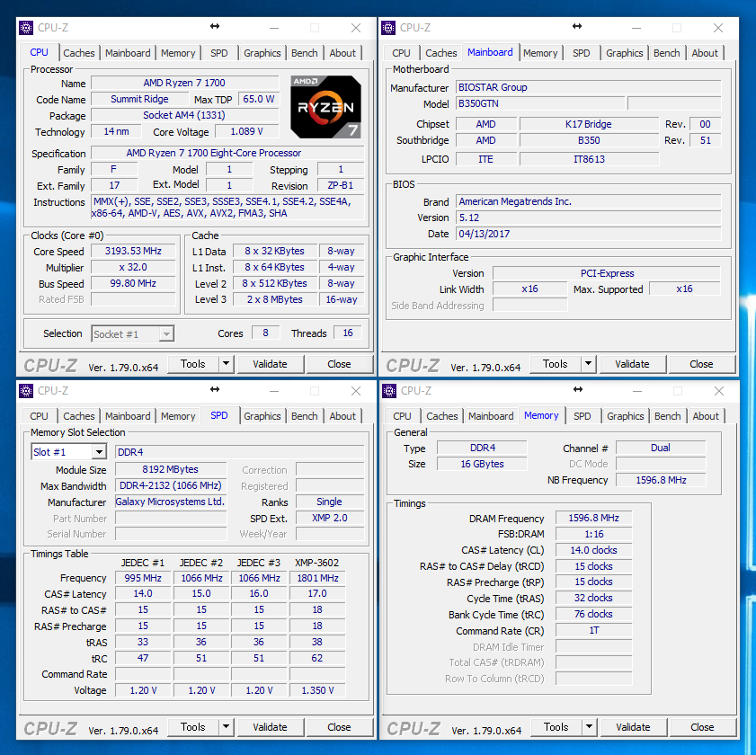Open the Socket #1 selection dropdown

(165, 334)
